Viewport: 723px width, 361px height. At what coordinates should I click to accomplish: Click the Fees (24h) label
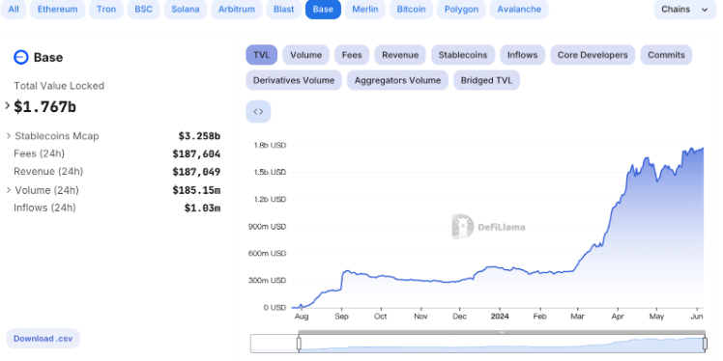pyautogui.click(x=40, y=153)
